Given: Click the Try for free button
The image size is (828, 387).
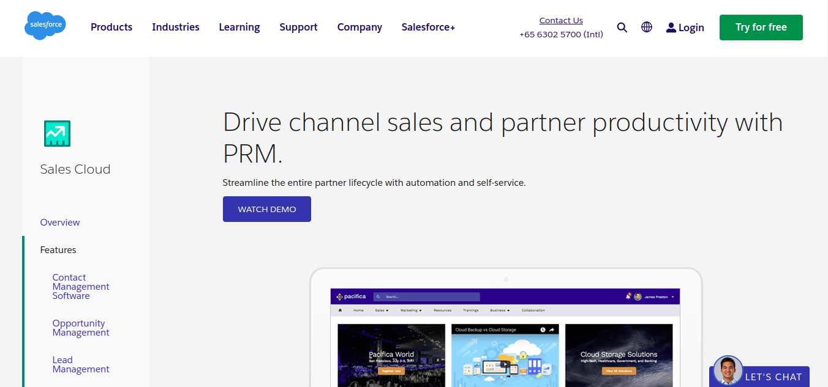Looking at the screenshot, I should (x=761, y=28).
